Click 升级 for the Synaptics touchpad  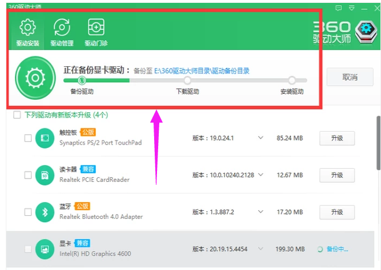[337, 138]
